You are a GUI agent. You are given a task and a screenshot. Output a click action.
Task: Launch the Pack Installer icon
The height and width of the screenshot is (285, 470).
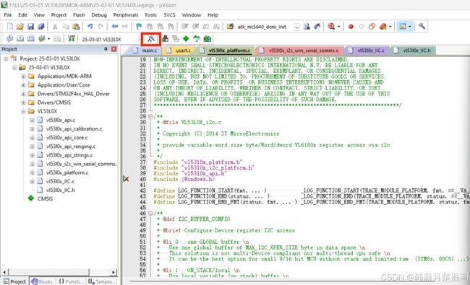[x=207, y=38]
